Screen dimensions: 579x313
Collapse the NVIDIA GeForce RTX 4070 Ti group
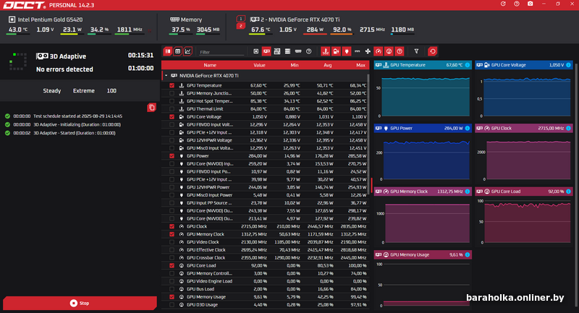point(166,76)
